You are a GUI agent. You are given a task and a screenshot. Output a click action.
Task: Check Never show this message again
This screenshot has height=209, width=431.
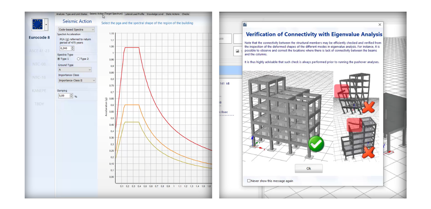tap(270, 181)
